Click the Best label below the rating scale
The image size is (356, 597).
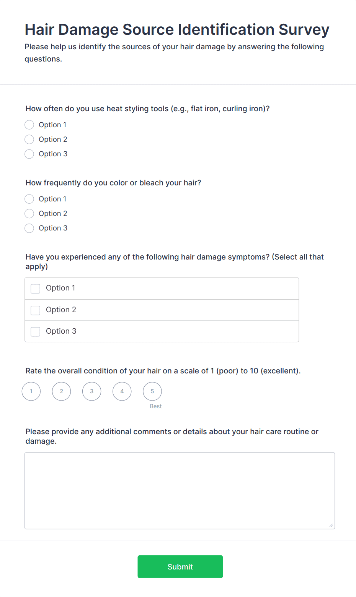[155, 406]
